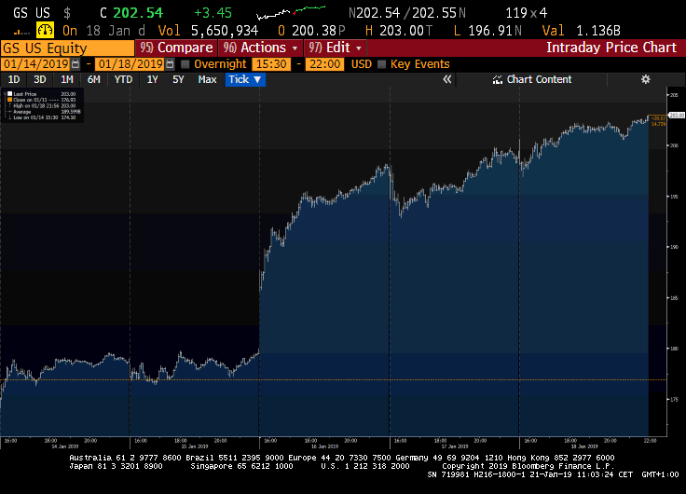Click the USD currency label
This screenshot has height=494, width=686.
click(x=361, y=64)
